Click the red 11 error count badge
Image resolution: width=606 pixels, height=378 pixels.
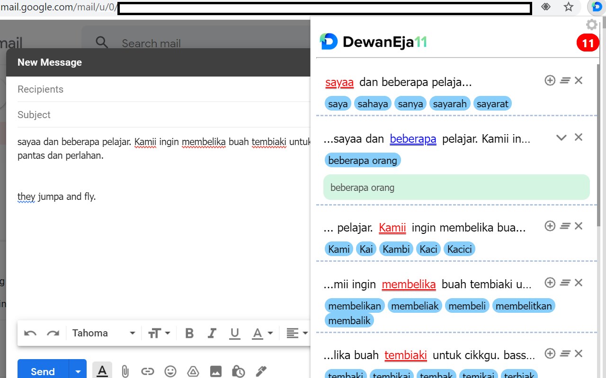click(x=588, y=44)
